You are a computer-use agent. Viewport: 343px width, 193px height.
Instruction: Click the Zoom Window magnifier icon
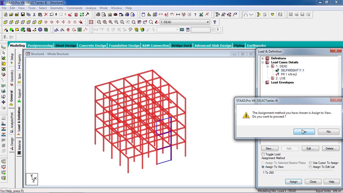(99, 22)
